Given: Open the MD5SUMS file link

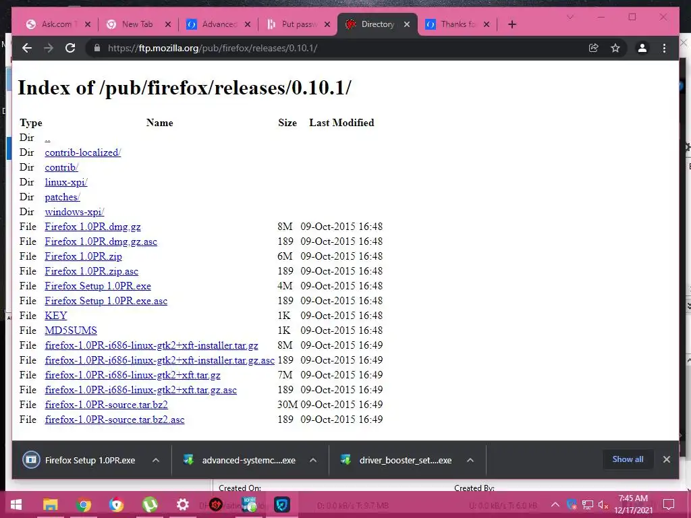Looking at the screenshot, I should pyautogui.click(x=70, y=330).
